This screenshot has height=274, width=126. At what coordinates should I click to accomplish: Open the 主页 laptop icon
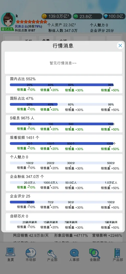point(10,252)
